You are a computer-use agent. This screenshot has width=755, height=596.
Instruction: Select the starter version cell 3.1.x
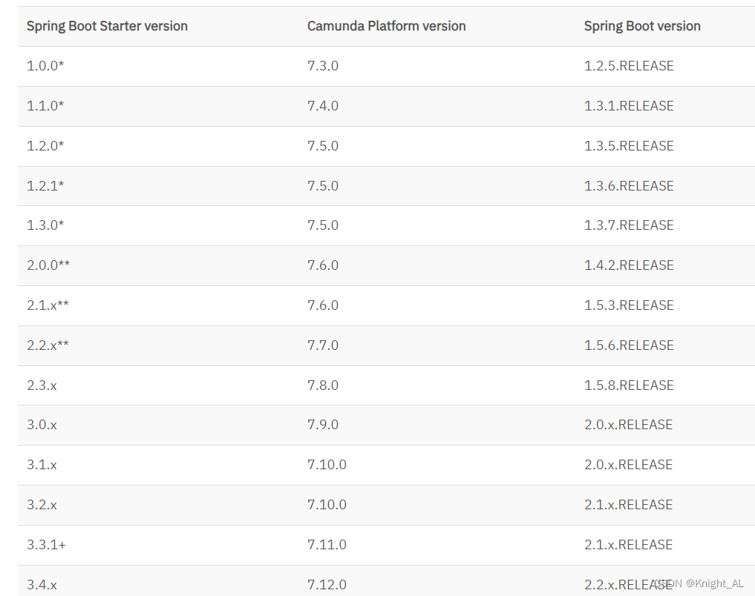(x=42, y=465)
